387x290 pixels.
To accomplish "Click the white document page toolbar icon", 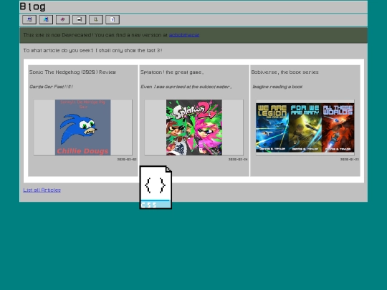I will pyautogui.click(x=113, y=19).
